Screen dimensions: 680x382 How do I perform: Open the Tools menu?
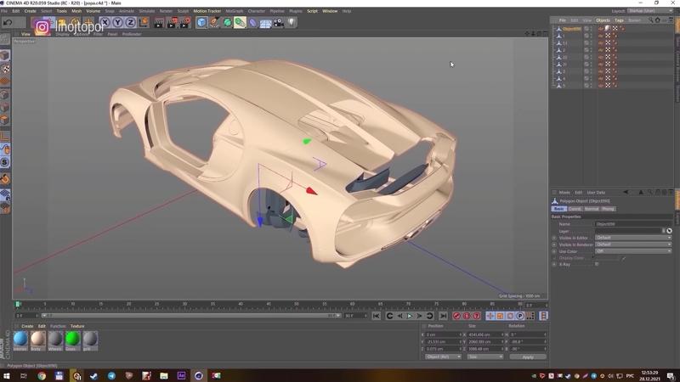pos(61,11)
